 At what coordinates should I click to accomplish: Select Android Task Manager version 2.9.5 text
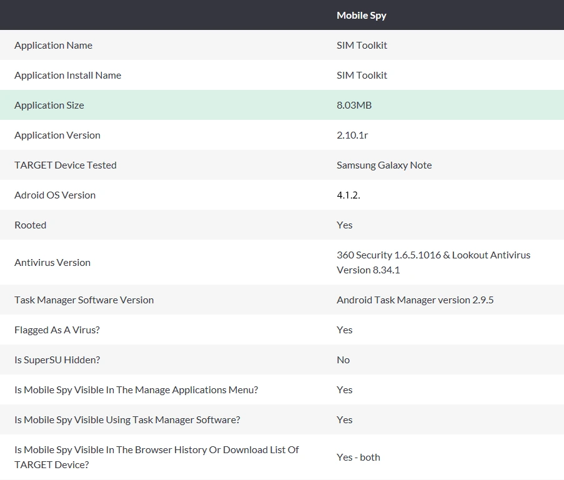[415, 300]
